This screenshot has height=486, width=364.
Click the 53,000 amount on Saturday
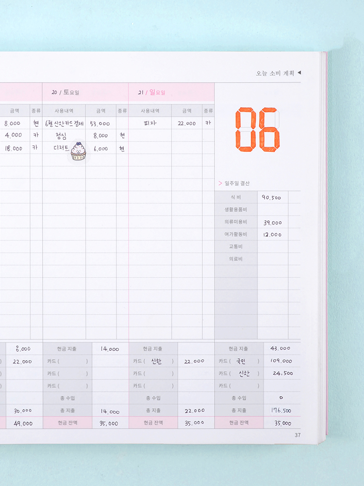click(x=100, y=123)
